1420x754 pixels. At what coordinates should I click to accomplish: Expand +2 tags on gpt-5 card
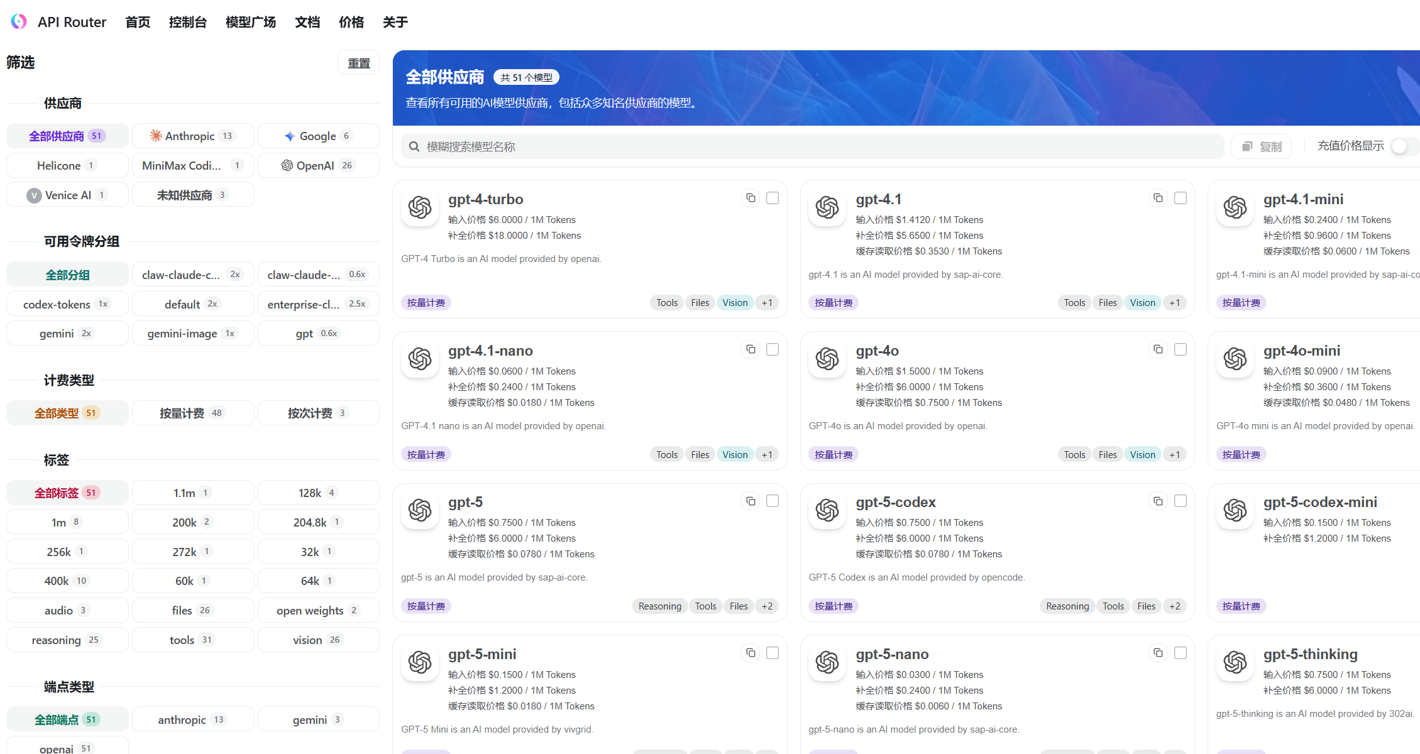coord(767,606)
